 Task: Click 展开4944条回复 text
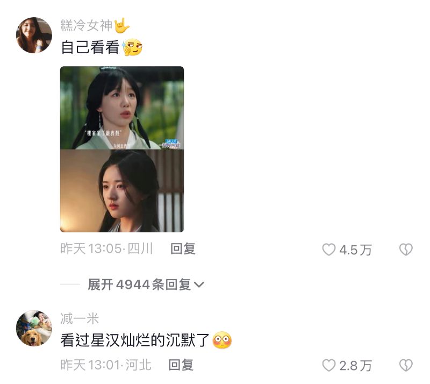click(x=139, y=285)
